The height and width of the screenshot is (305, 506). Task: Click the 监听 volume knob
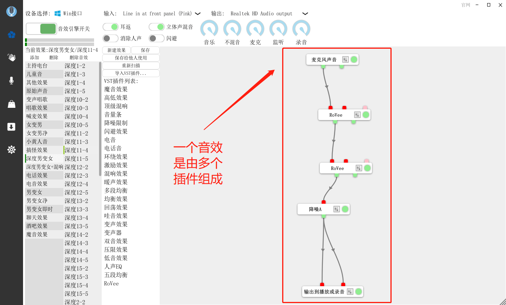tap(278, 29)
